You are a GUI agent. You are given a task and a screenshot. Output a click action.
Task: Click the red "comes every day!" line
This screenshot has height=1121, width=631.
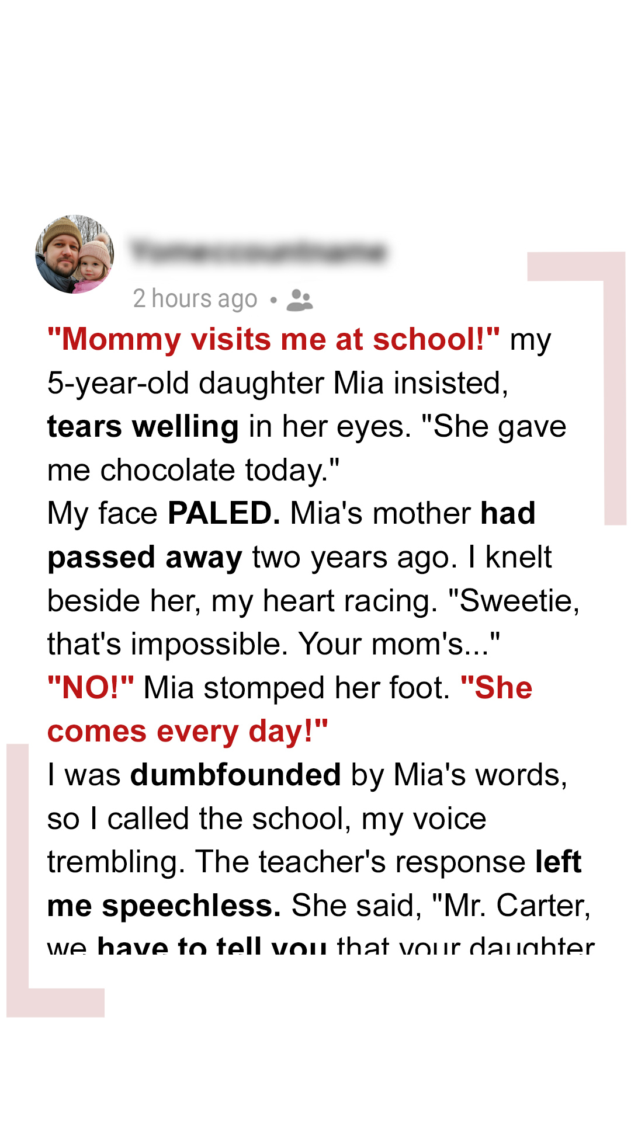[x=188, y=731]
